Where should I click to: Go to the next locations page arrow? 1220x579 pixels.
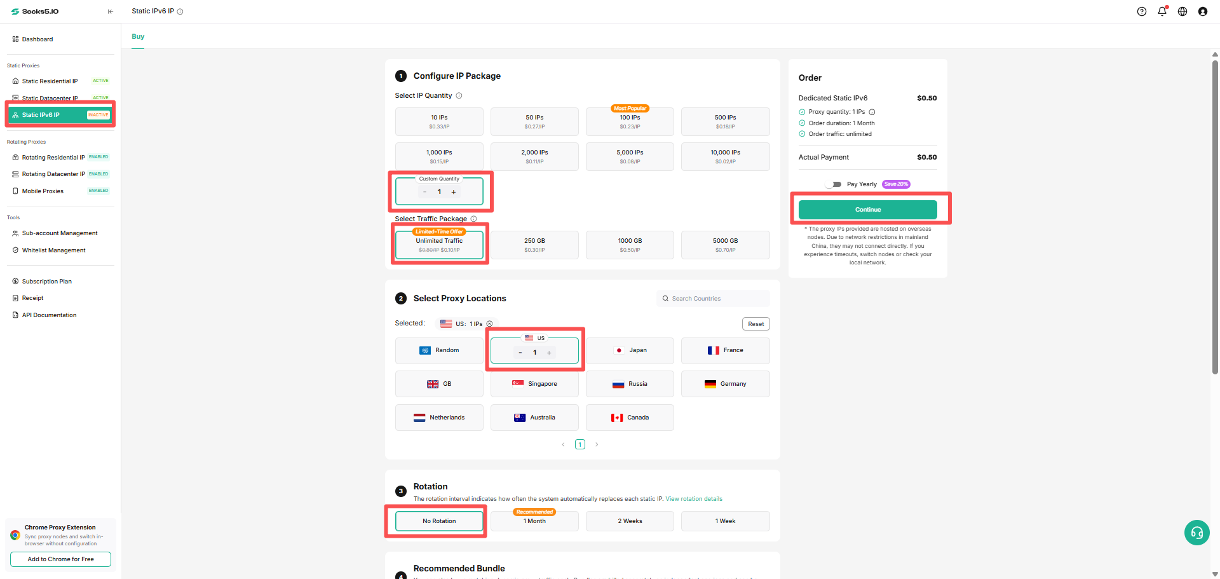point(597,445)
